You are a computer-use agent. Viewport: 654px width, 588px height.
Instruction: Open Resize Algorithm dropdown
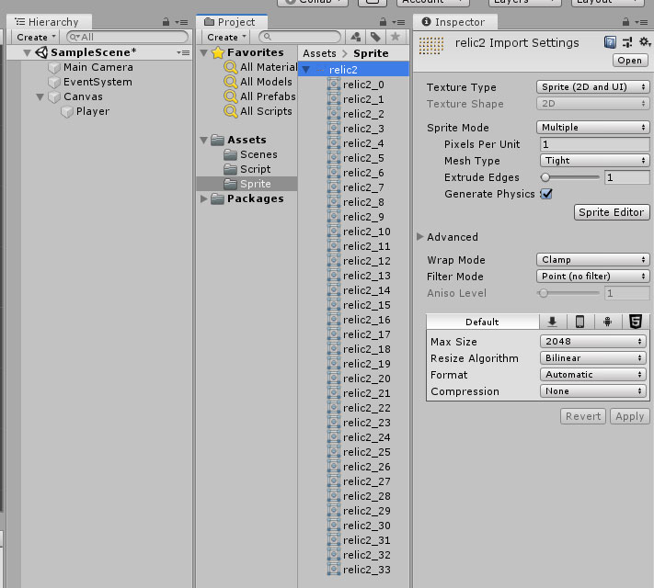pyautogui.click(x=592, y=358)
